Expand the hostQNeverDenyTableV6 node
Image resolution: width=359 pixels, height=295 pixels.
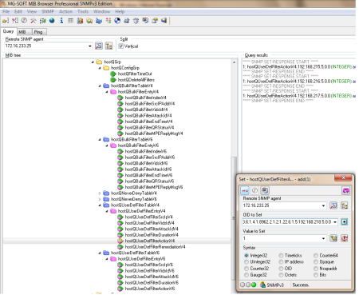tap(100, 199)
